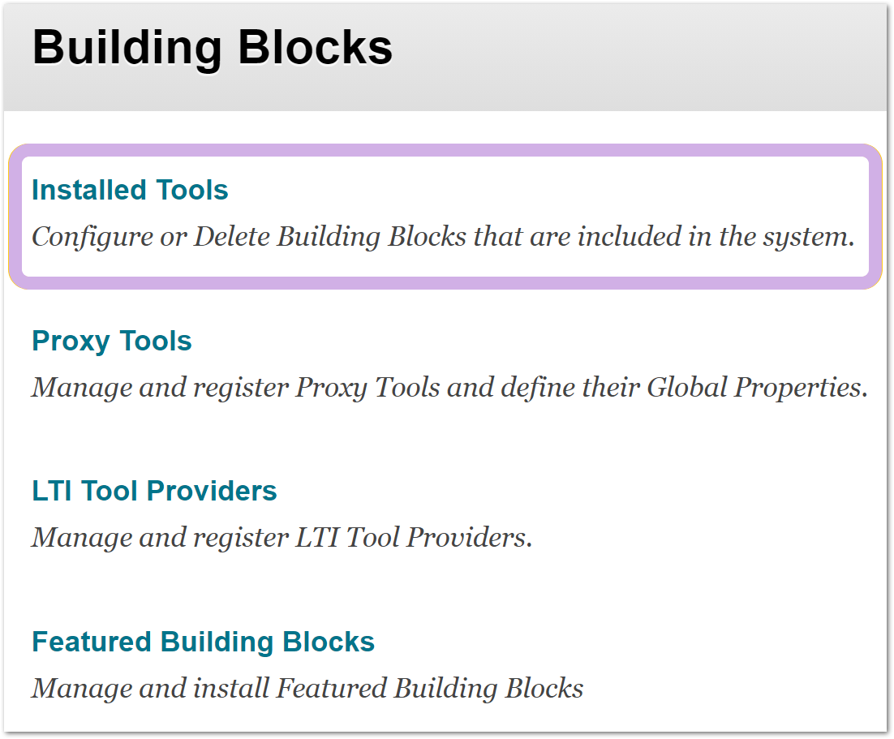Click 'Configure or Delete Building Blocks' sentence

point(443,237)
